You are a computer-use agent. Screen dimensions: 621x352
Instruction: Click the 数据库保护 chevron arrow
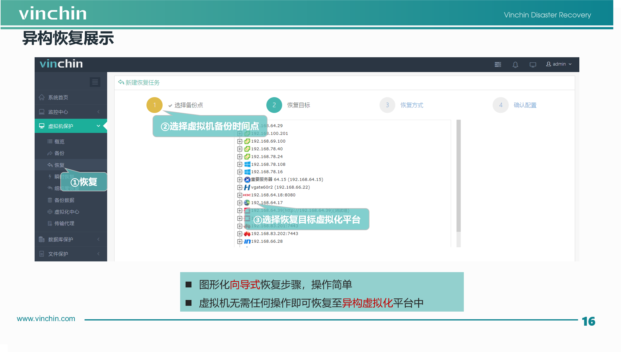[98, 239]
